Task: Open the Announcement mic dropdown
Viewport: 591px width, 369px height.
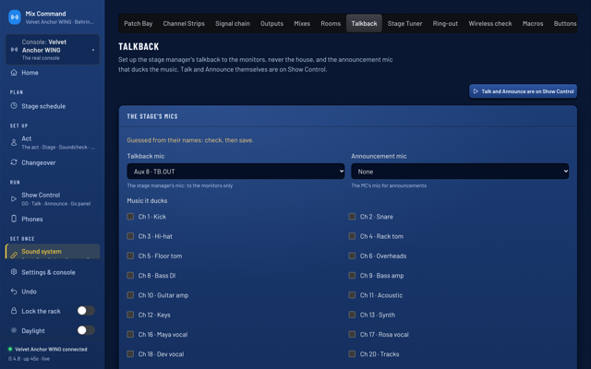Action: tap(460, 172)
